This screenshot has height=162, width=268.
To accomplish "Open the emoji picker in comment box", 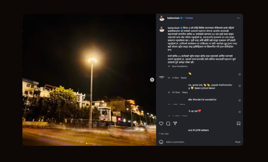I will point(161,142).
